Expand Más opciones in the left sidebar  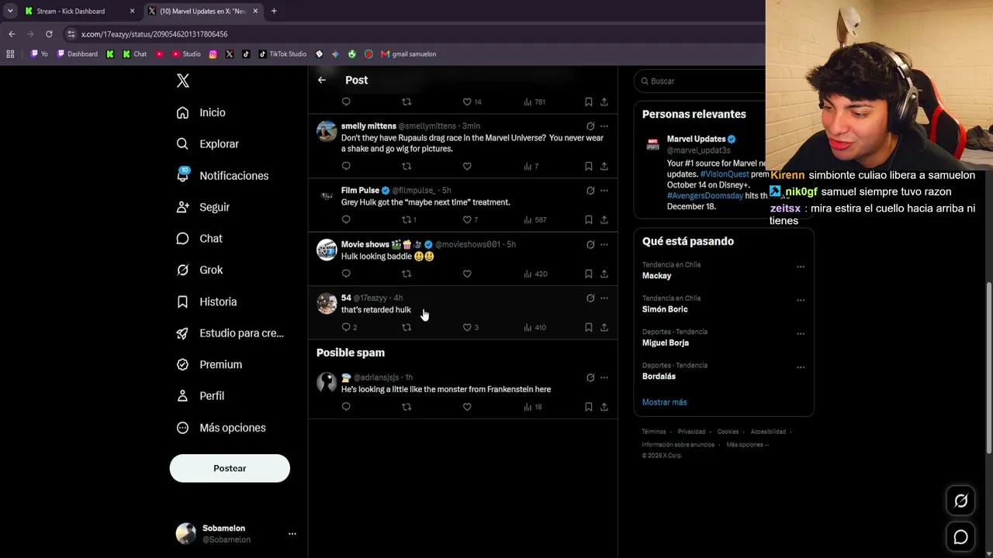(x=221, y=428)
